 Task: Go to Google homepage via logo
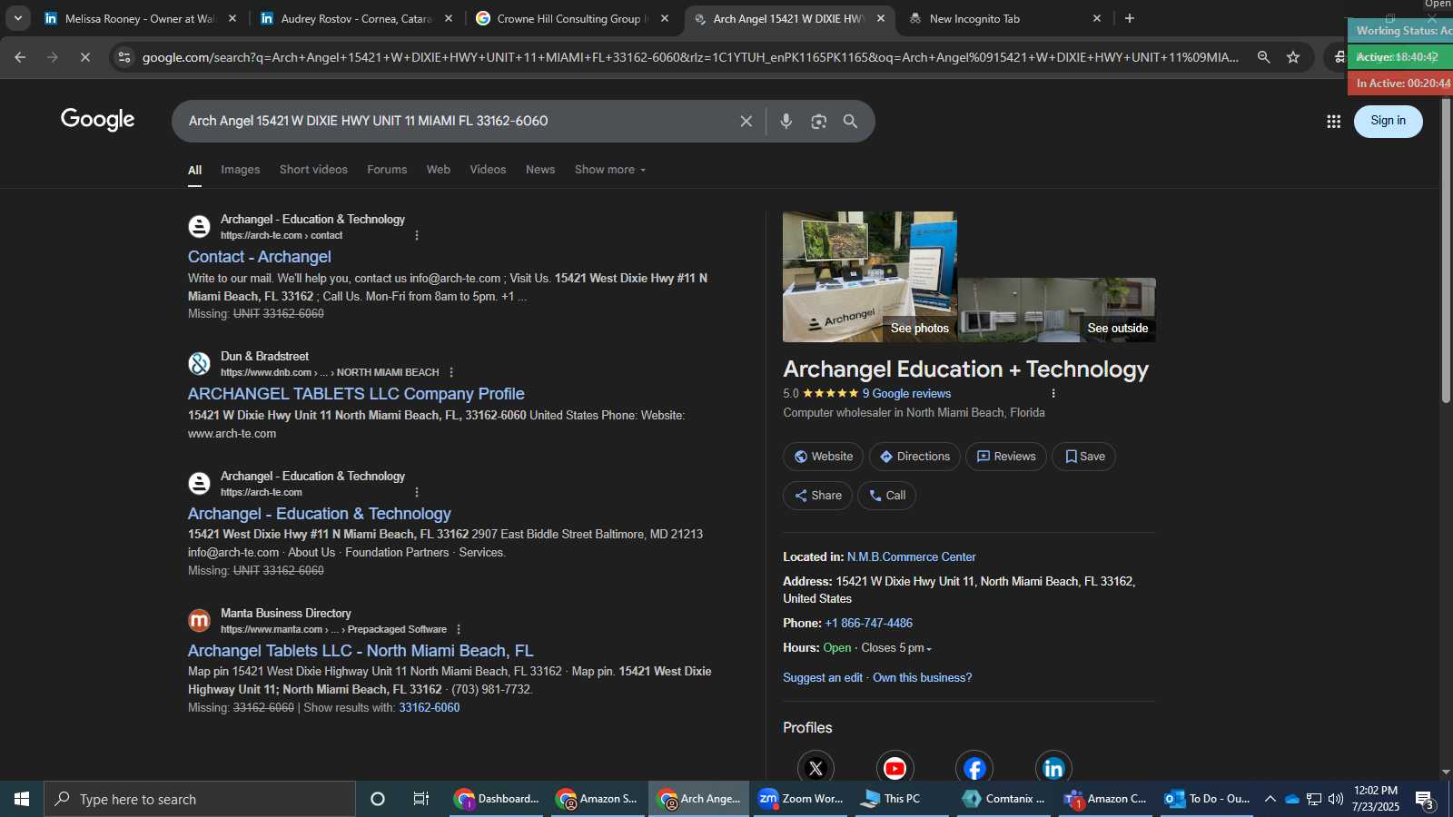[x=98, y=119]
